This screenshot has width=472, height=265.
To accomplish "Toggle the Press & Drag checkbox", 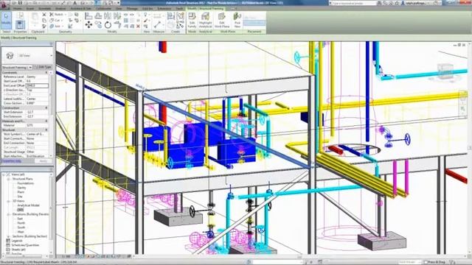I will pyautogui.click(x=426, y=262).
